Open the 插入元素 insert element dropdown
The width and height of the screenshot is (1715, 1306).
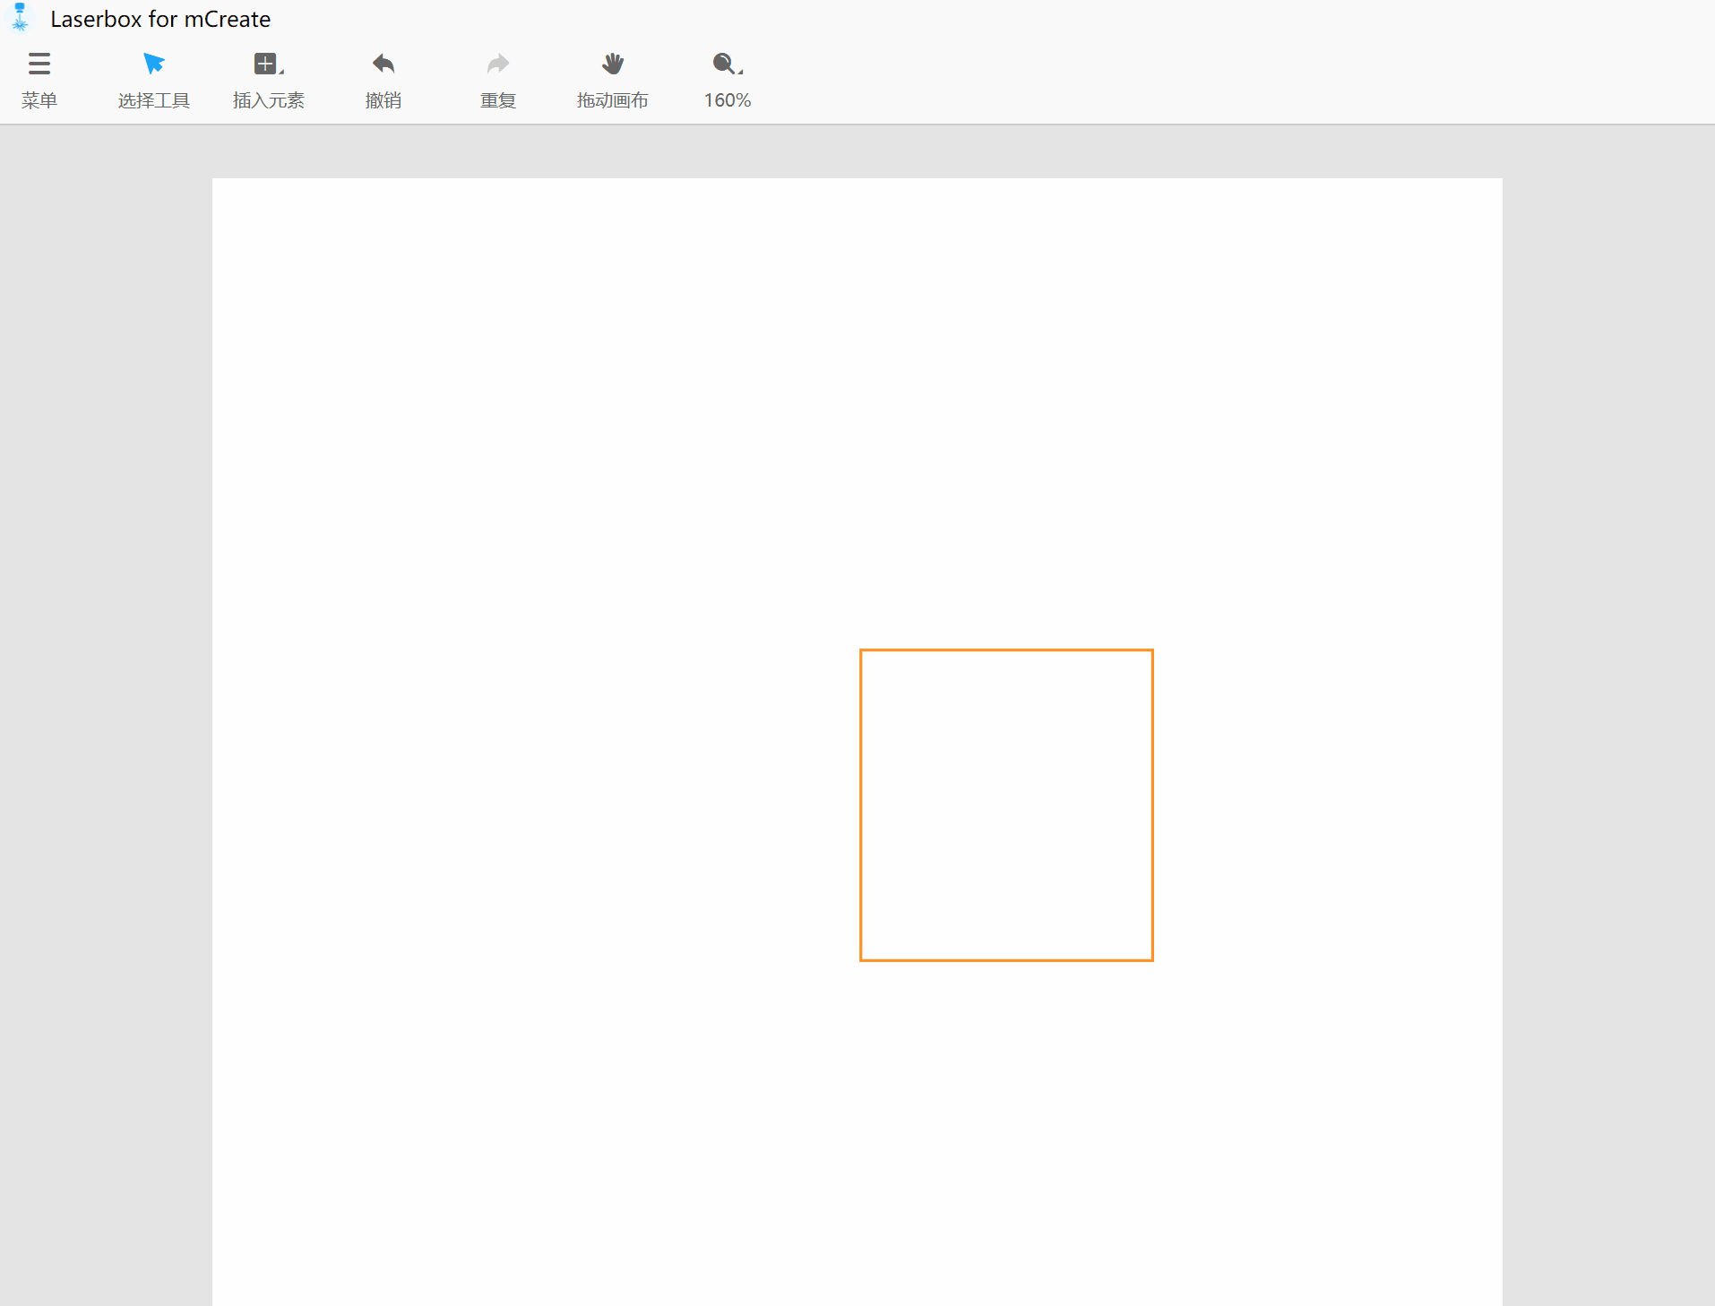(268, 80)
